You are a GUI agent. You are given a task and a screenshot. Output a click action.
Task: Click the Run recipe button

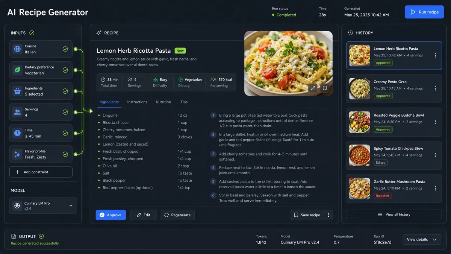[x=424, y=12]
